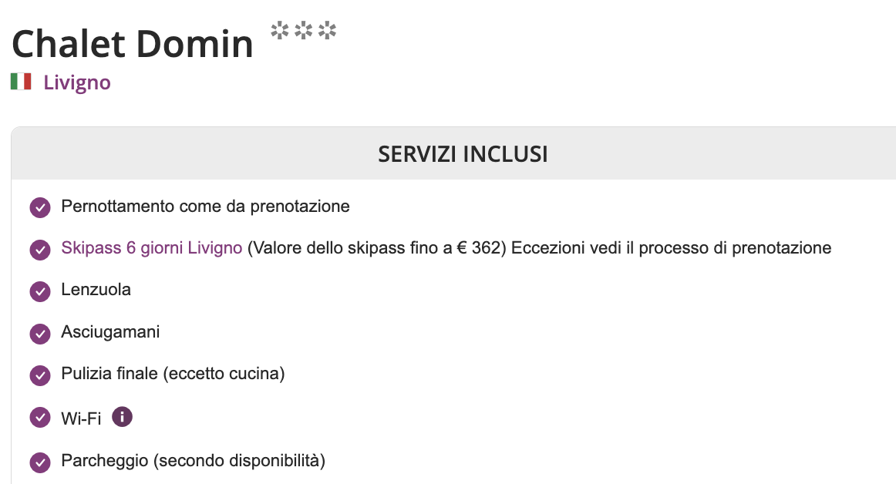Click the Wi-Fi info icon
This screenshot has width=896, height=484.
coord(123,417)
